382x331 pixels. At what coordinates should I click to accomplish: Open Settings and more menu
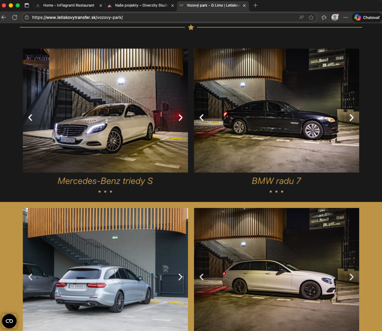coord(345,17)
